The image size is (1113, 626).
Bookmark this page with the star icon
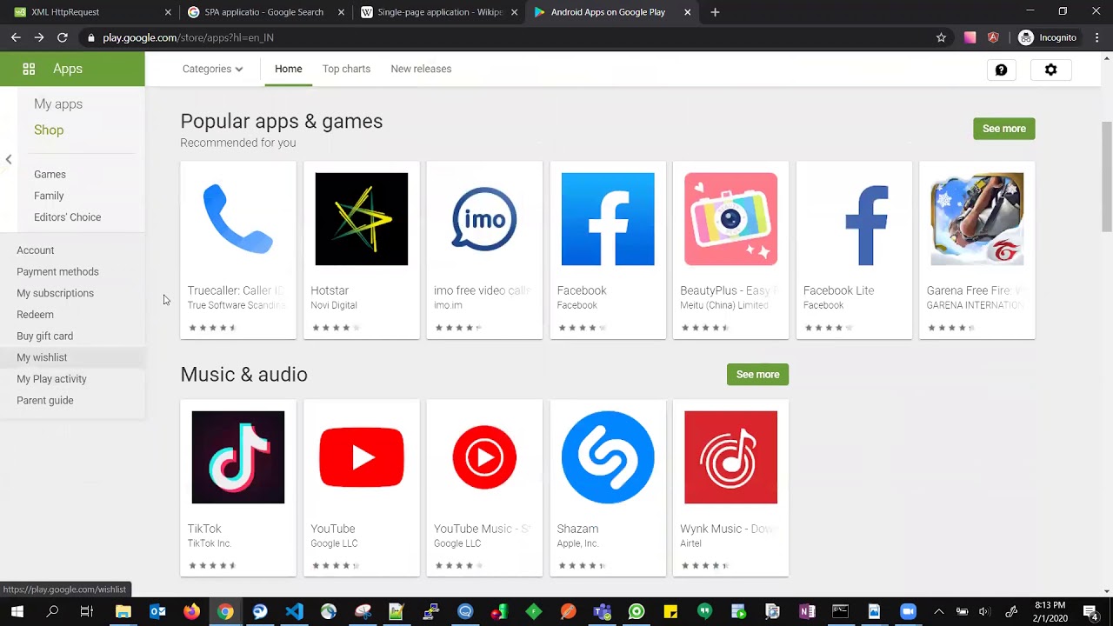[941, 37]
